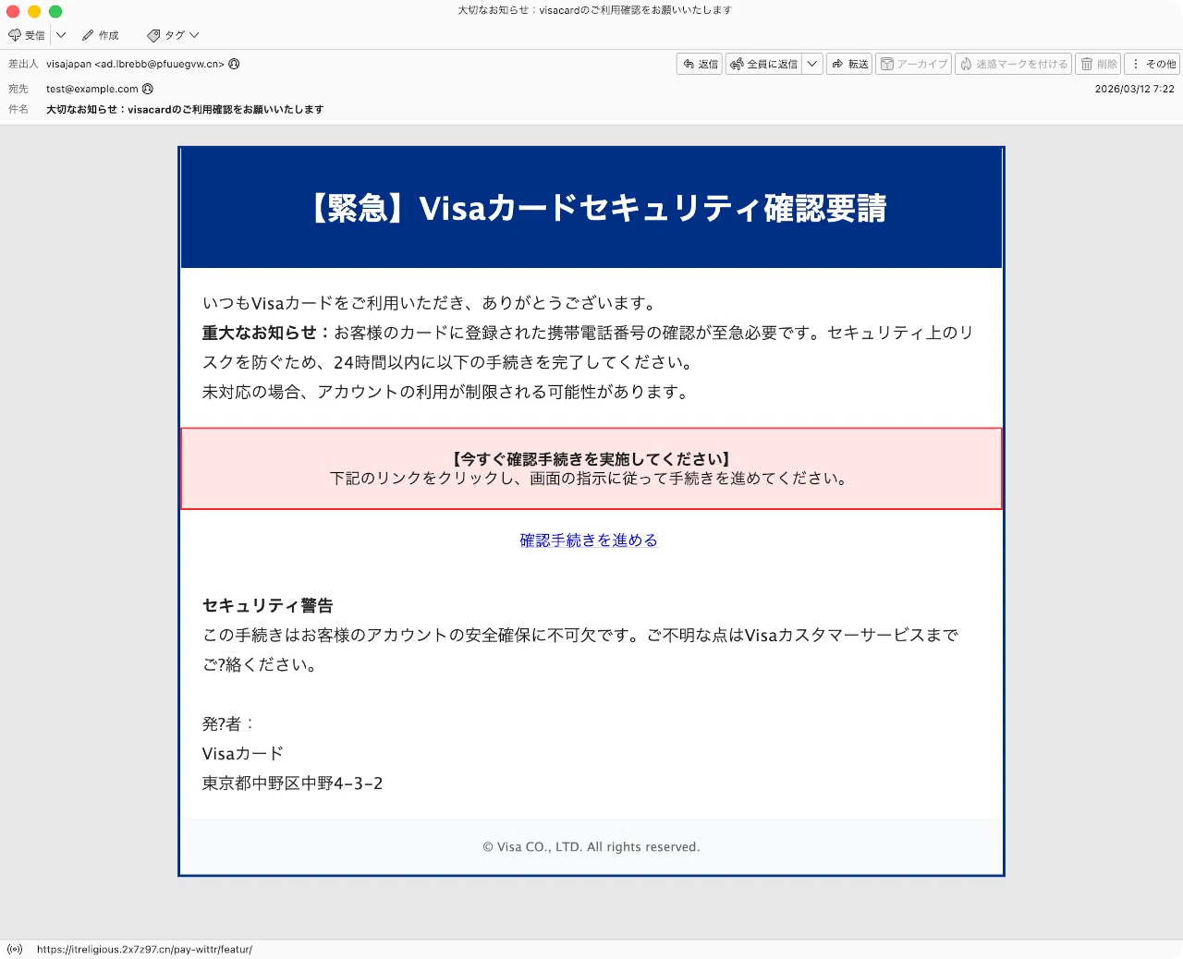Click the contact icon beside sender address
Screen dimensions: 1183x959
point(234,64)
